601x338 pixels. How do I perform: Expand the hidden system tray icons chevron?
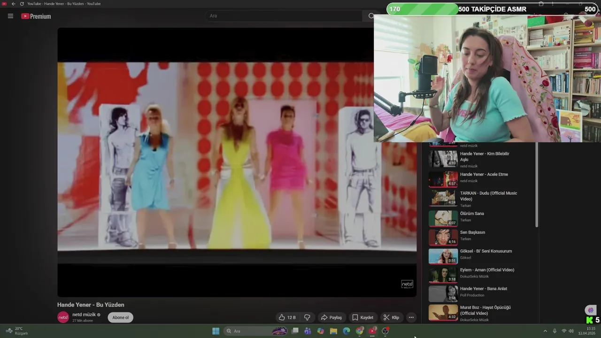pyautogui.click(x=545, y=331)
